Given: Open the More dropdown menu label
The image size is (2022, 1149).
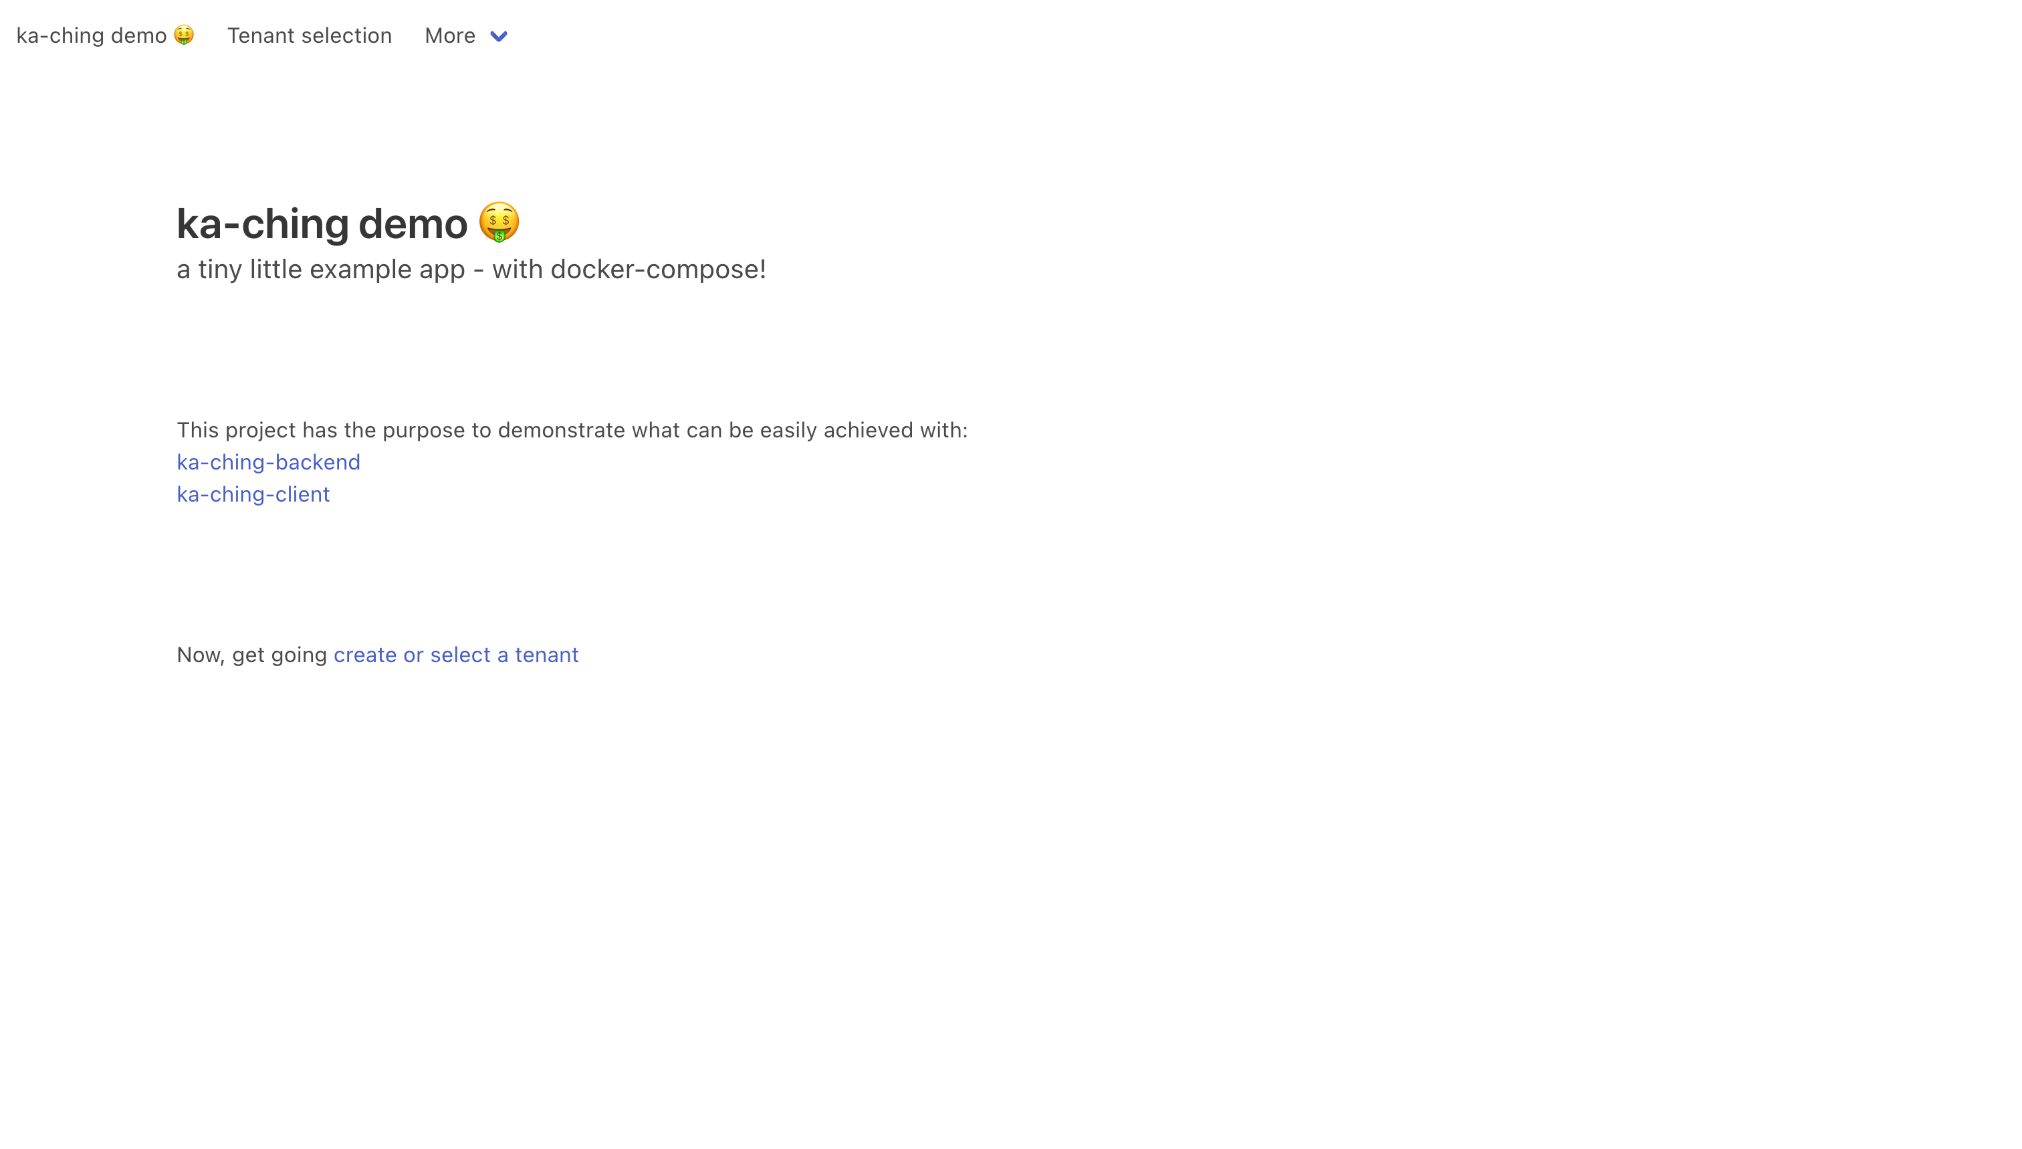Looking at the screenshot, I should click(450, 35).
